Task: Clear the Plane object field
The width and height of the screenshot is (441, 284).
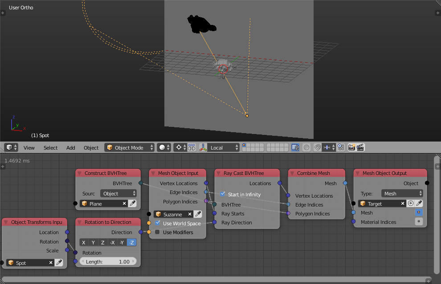Action: (124, 203)
